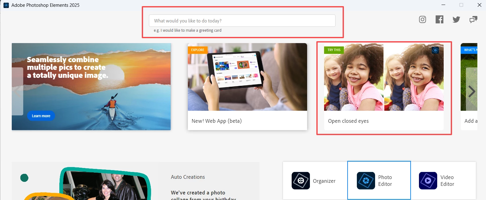This screenshot has width=486, height=200.
Task: Launch the Video Editor
Action: pyautogui.click(x=443, y=181)
